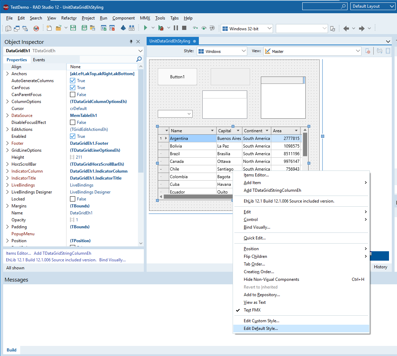Click the Save icon in the toolbar
This screenshot has height=356, width=397.
pos(73,28)
